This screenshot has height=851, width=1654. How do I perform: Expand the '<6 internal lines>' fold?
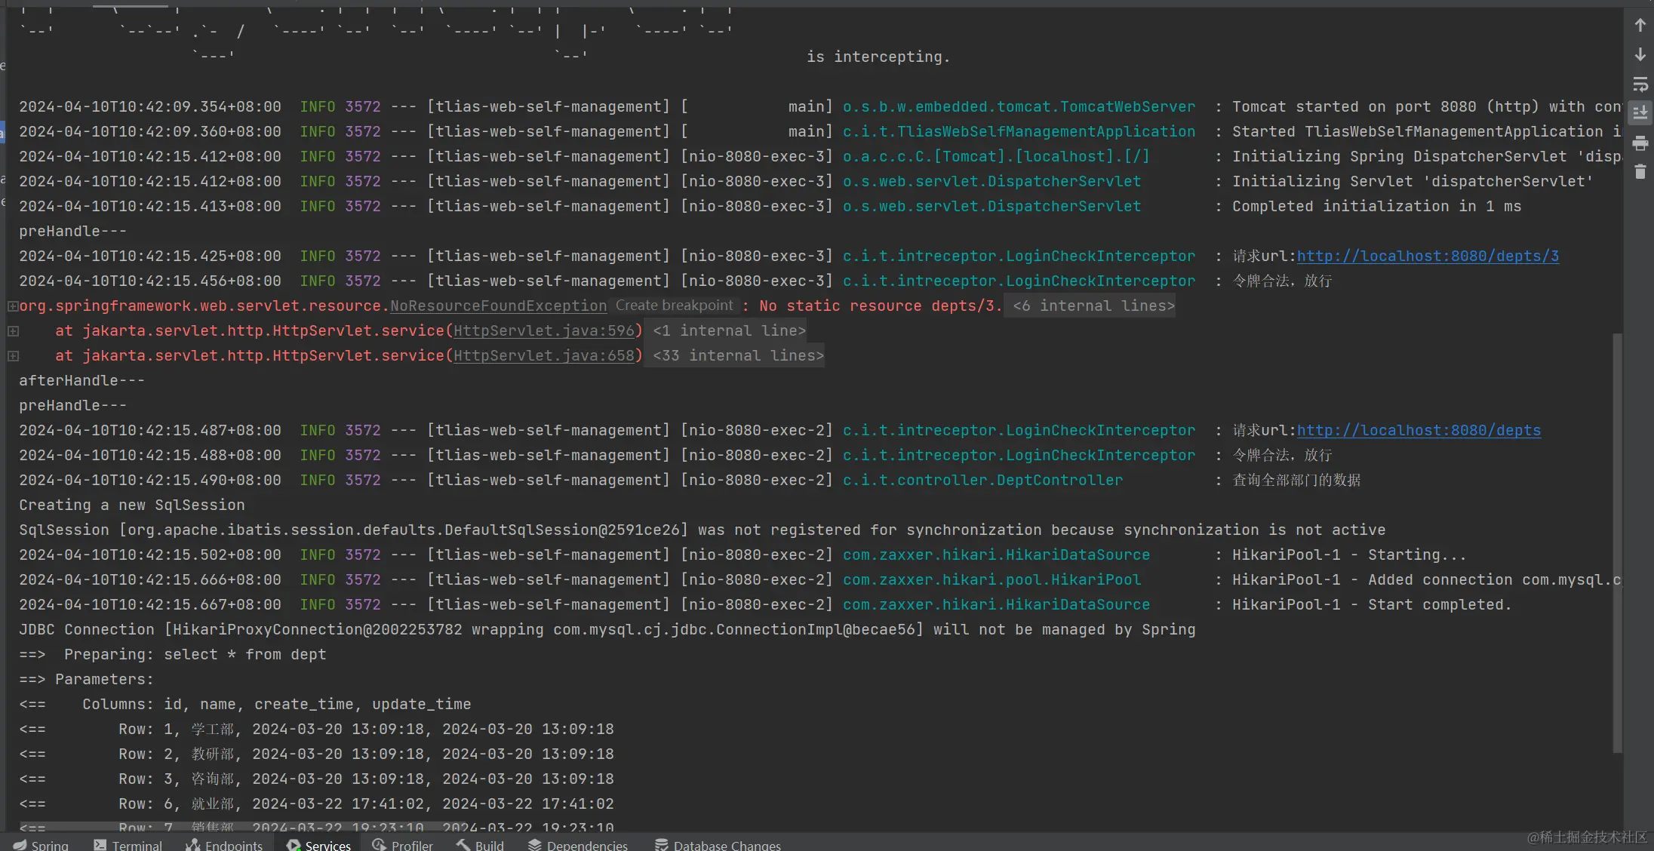click(x=1093, y=306)
